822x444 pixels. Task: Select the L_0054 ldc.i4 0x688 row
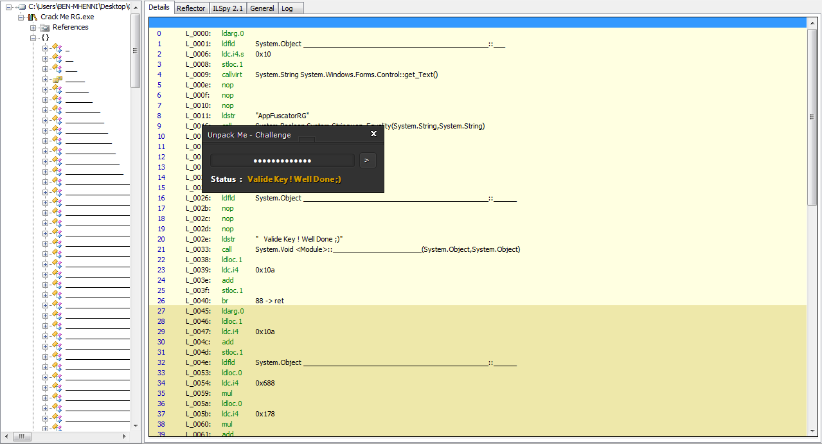pyautogui.click(x=478, y=383)
